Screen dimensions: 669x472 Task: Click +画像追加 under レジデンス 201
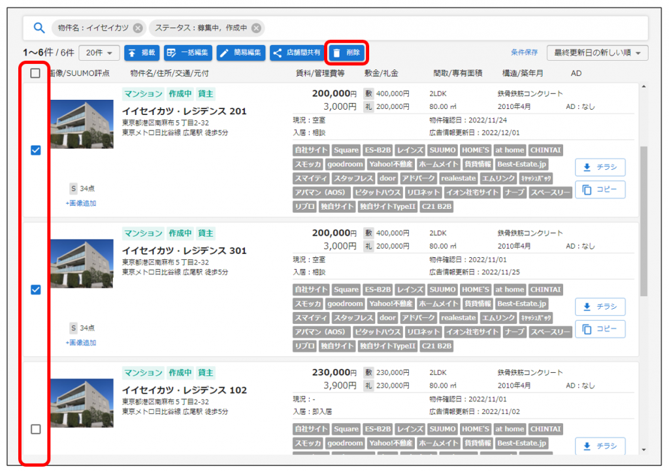pos(80,204)
